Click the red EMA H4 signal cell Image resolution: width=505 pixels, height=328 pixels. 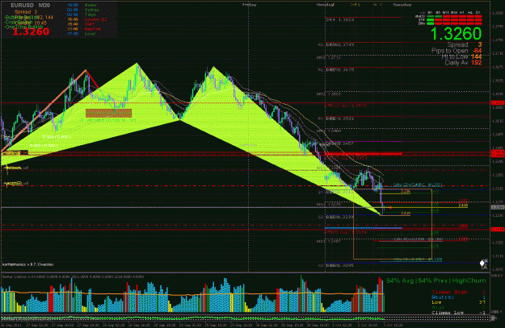tap(470, 23)
